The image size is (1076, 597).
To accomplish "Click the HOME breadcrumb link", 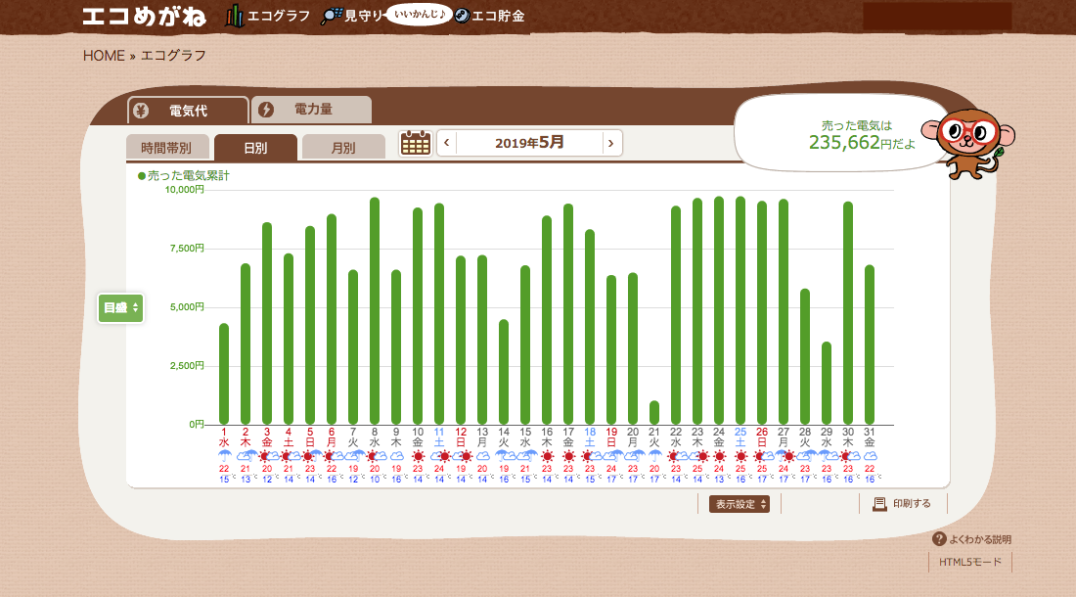I will [104, 56].
